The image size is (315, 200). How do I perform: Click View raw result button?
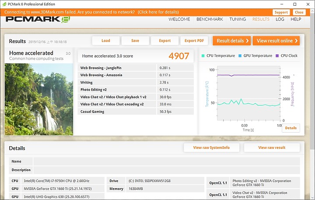click(x=272, y=147)
